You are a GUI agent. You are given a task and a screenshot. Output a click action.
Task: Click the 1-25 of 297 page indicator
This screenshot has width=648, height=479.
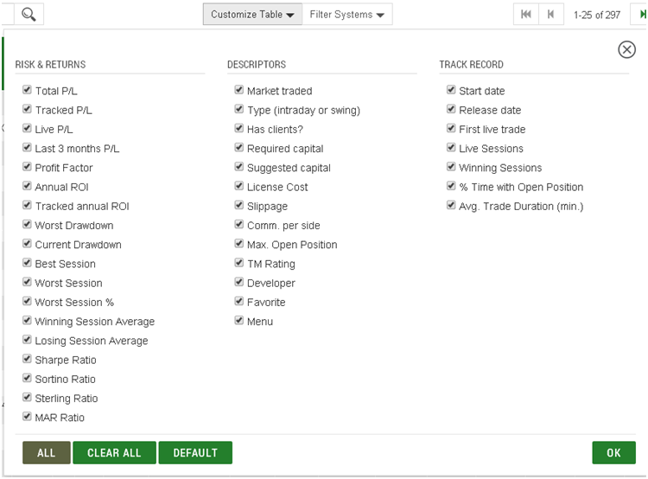pyautogui.click(x=597, y=16)
